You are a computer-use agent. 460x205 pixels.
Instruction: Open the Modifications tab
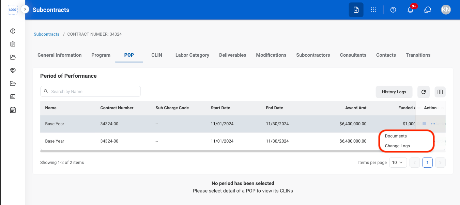pos(271,55)
